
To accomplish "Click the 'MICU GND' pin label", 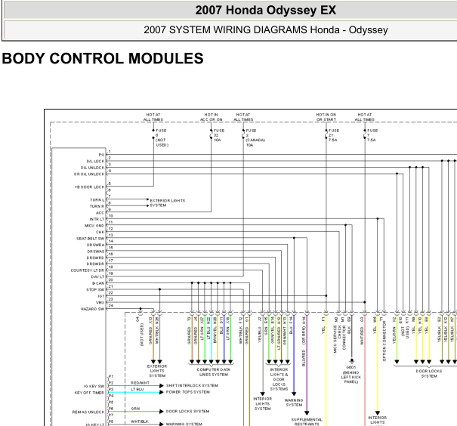I will click(94, 226).
